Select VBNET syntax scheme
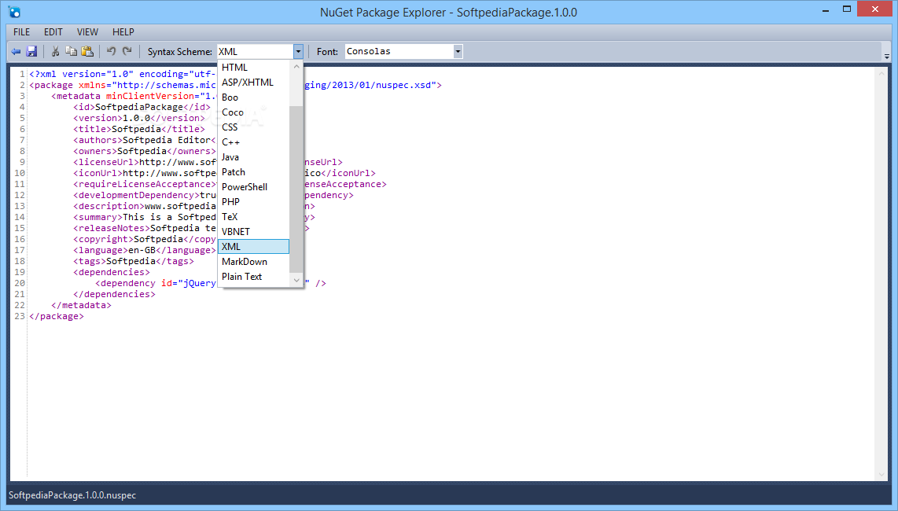This screenshot has height=511, width=898. 254,231
